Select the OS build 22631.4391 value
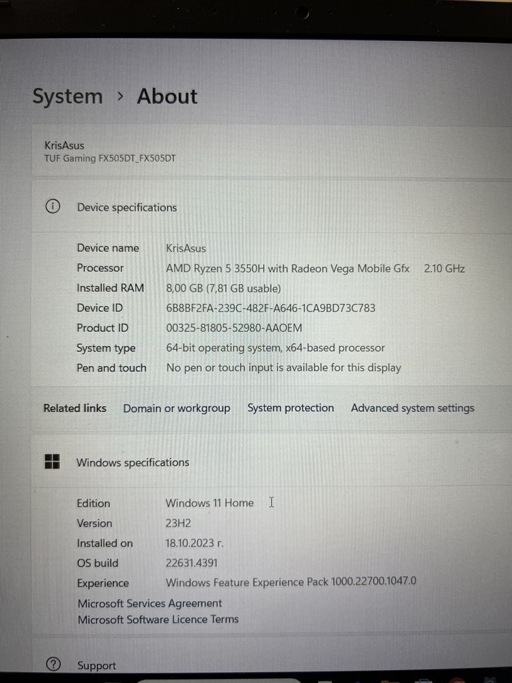 tap(191, 563)
